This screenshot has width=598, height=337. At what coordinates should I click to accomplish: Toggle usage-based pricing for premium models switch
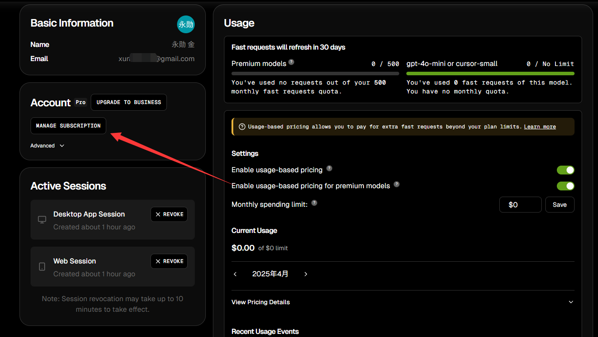pyautogui.click(x=566, y=186)
